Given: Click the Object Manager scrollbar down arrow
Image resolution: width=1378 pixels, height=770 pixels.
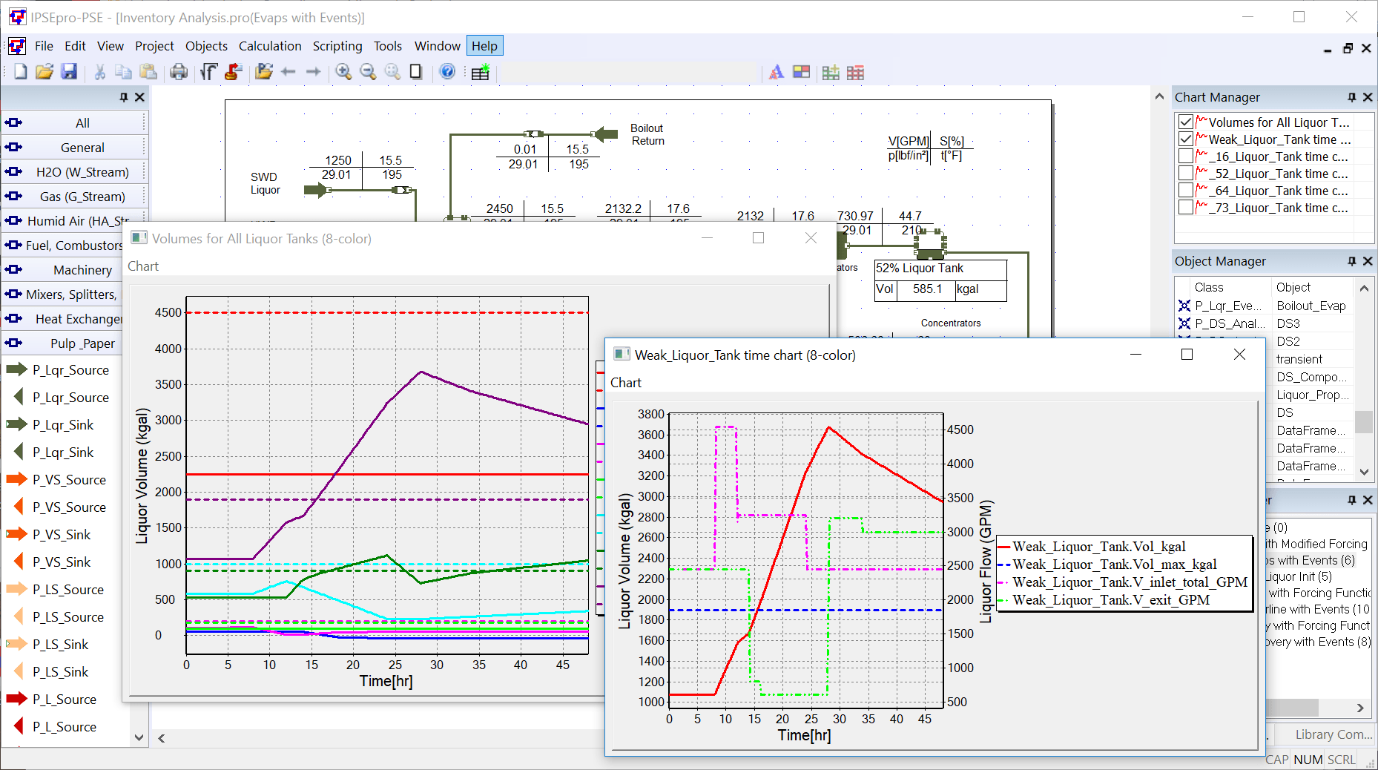Looking at the screenshot, I should 1363,472.
